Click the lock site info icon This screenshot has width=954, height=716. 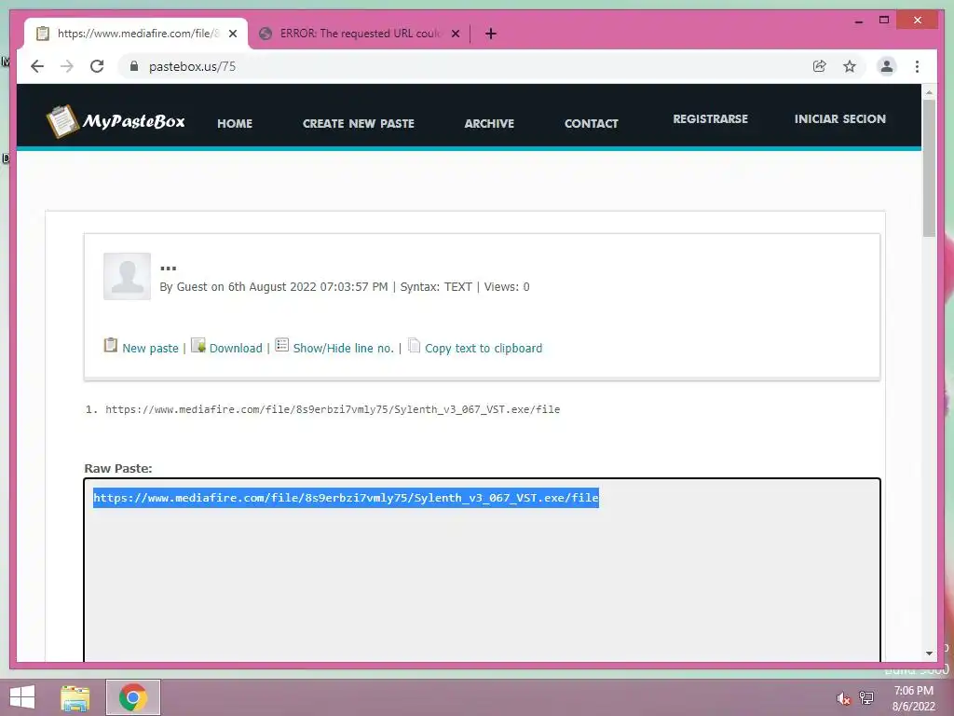click(x=134, y=66)
